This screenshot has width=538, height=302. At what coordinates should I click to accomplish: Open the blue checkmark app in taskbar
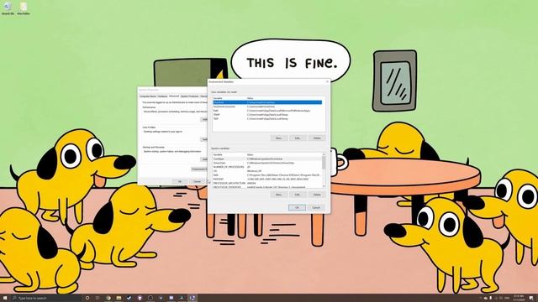(129, 298)
